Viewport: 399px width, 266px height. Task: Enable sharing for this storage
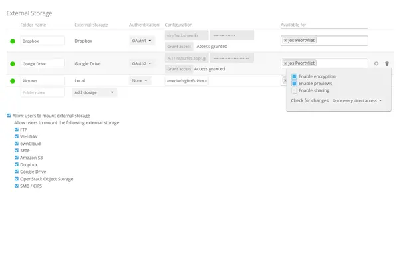(x=294, y=90)
